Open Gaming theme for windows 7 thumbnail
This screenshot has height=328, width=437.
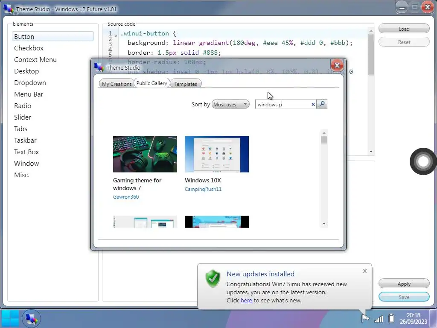pos(145,154)
